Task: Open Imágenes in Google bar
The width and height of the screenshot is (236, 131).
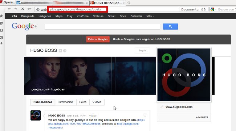Action: tap(45, 16)
